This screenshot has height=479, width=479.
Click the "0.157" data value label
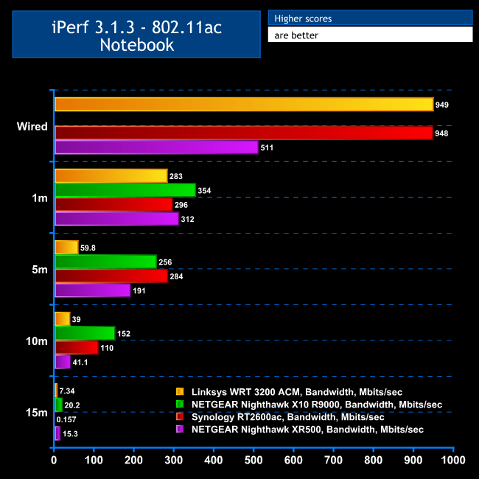point(66,419)
